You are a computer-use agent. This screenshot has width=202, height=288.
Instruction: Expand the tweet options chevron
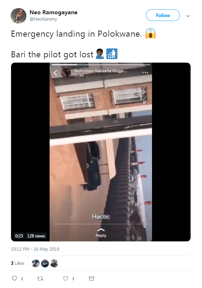click(188, 16)
